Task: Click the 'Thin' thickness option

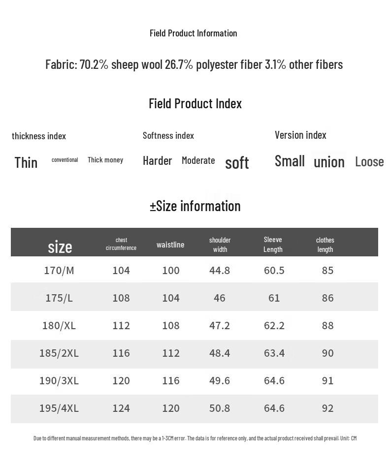Action: pyautogui.click(x=26, y=162)
